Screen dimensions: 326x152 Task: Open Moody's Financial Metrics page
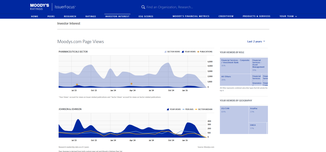pos(191,16)
